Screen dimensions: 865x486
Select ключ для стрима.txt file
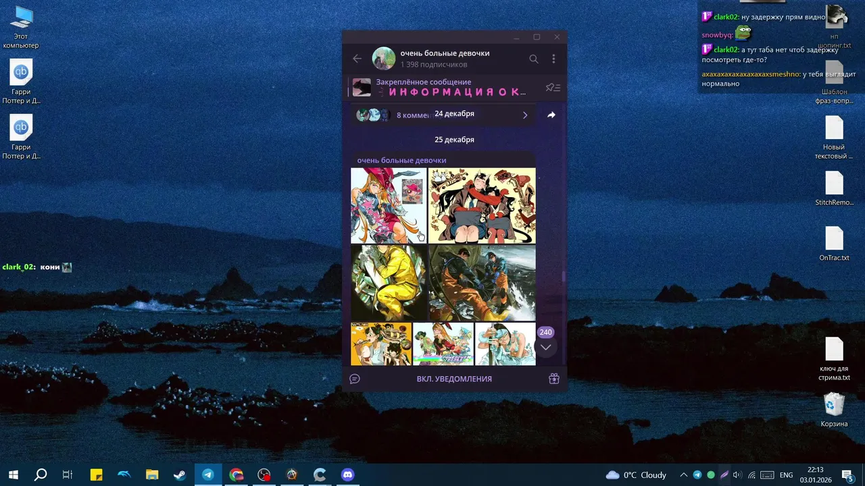coord(834,359)
